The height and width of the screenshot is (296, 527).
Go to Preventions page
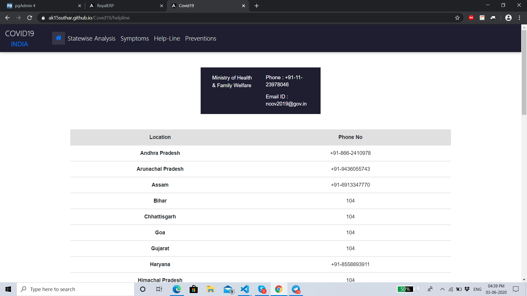[x=201, y=38]
